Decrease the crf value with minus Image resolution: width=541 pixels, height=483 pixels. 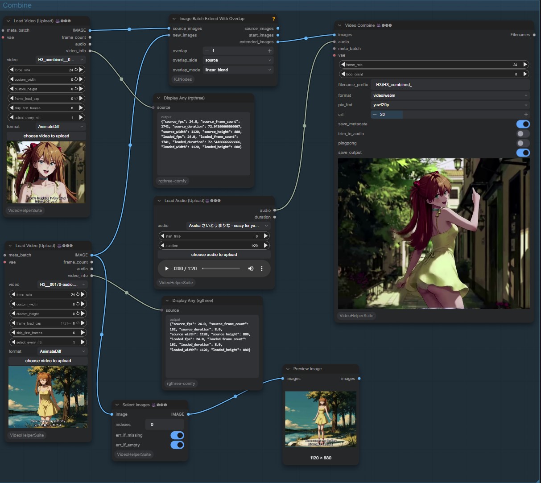point(375,115)
